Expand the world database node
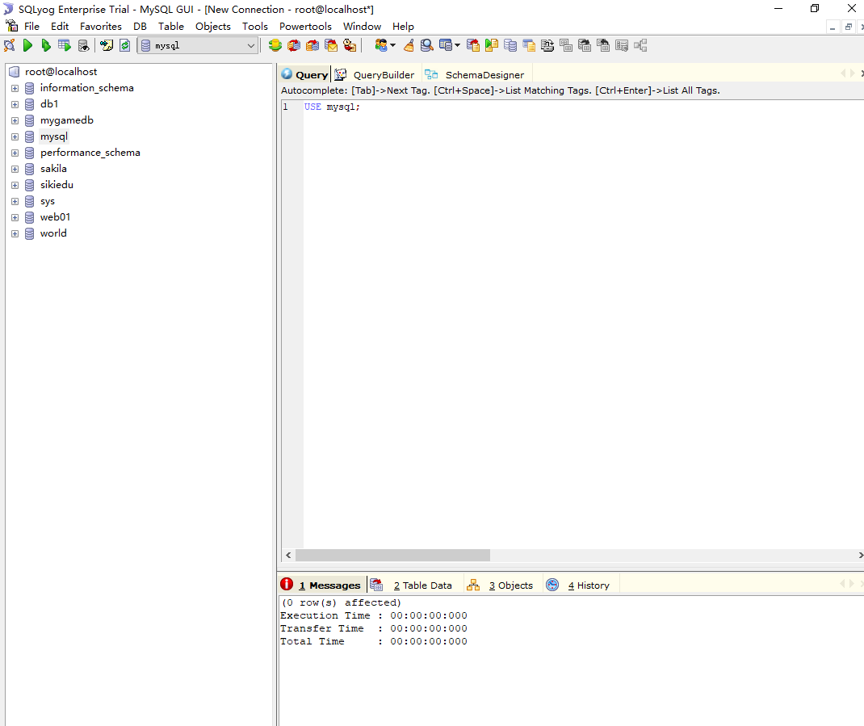864x726 pixels. tap(15, 233)
